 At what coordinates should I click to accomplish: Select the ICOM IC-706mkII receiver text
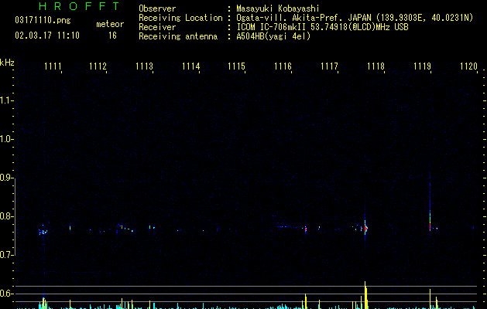click(x=322, y=27)
